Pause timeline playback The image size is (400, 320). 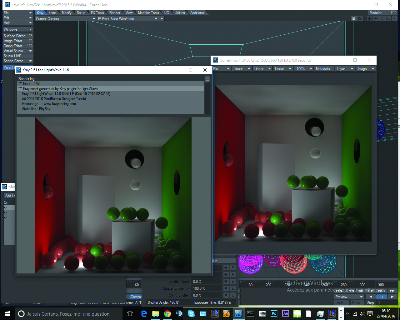click(x=381, y=297)
